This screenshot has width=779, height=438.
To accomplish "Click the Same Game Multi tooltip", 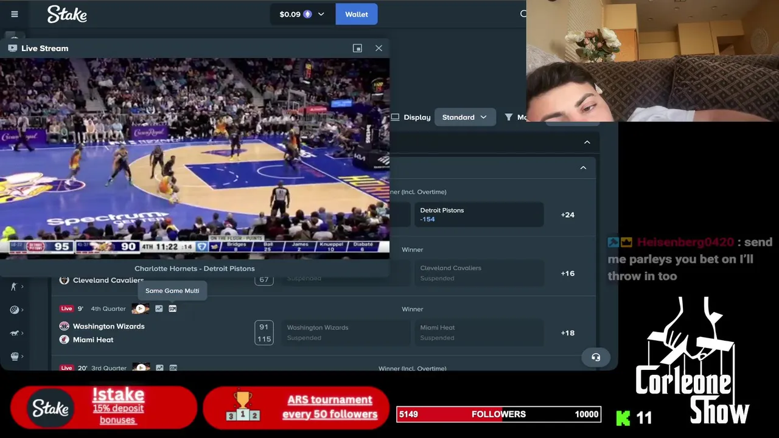I will [x=172, y=291].
